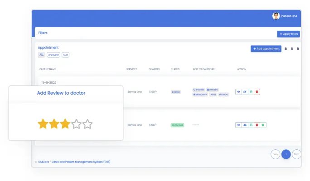Set the doctor review to four stars
This screenshot has width=310, height=181.
(76, 124)
